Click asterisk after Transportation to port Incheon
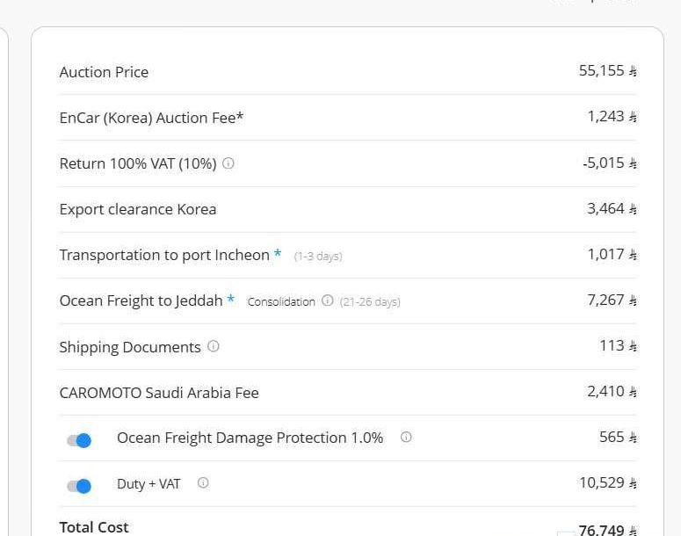681x536 pixels. tap(278, 253)
